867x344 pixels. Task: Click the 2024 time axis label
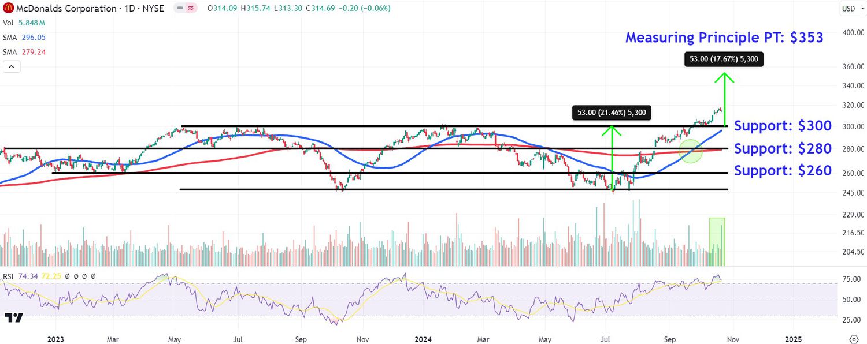(424, 338)
